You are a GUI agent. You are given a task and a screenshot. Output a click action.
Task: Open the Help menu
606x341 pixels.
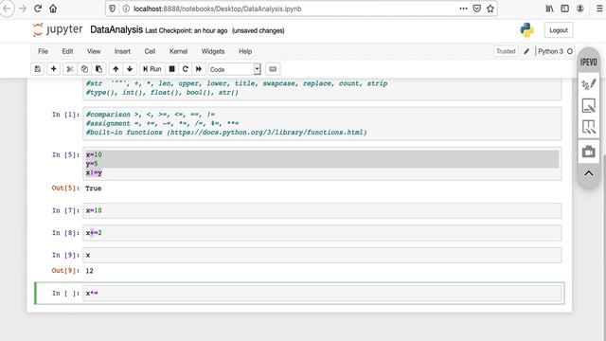point(245,51)
